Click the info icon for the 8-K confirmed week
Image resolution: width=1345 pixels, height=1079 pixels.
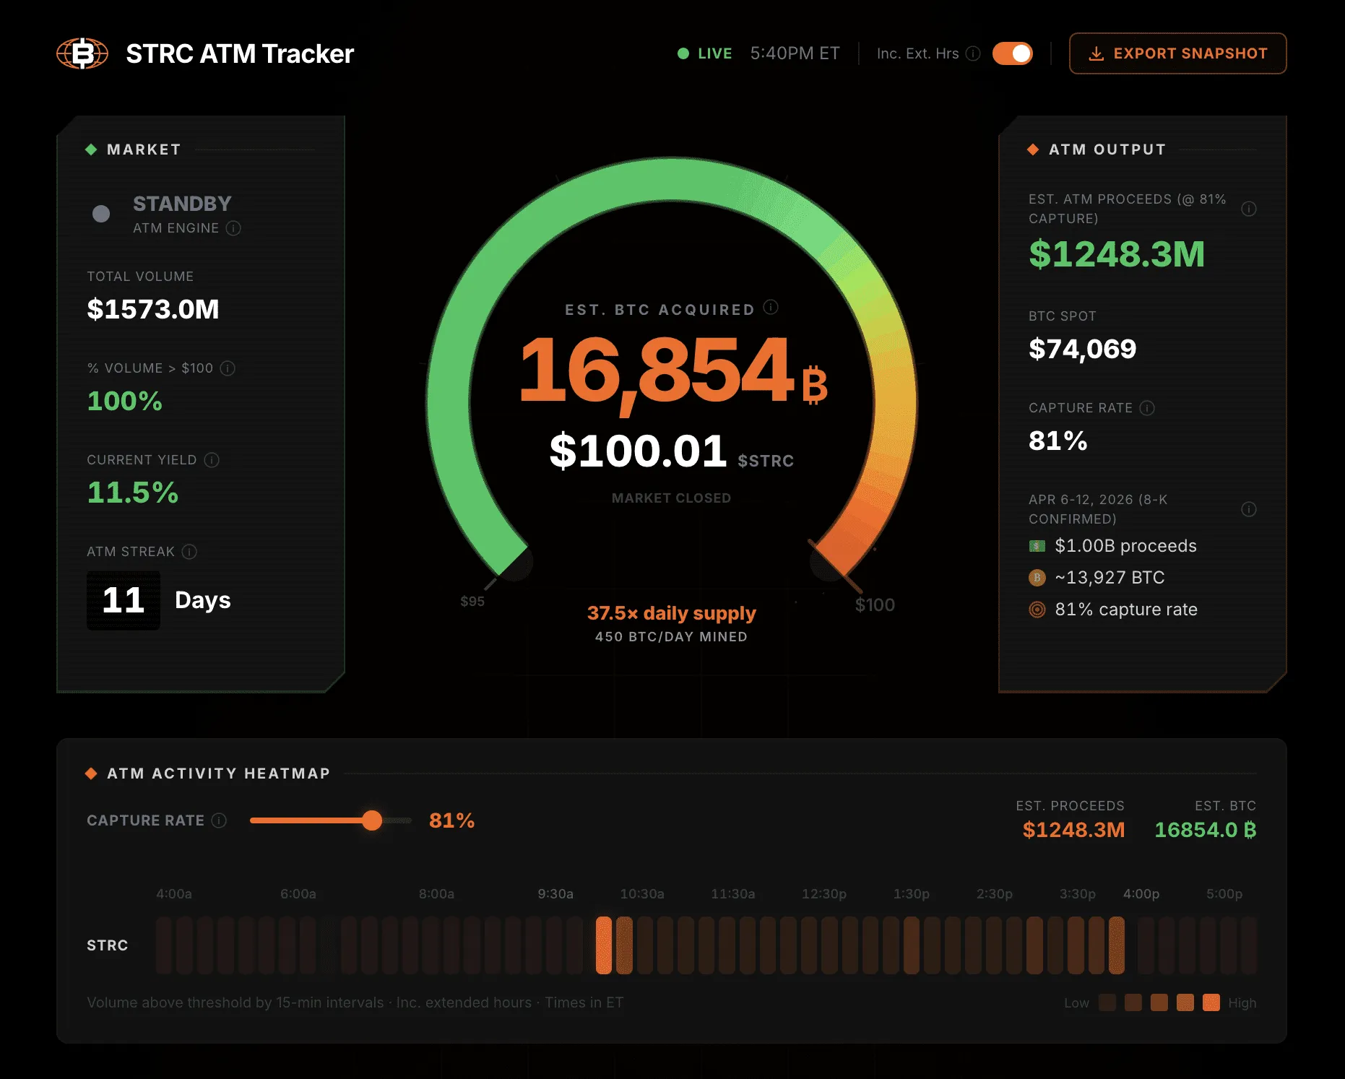[1249, 508]
